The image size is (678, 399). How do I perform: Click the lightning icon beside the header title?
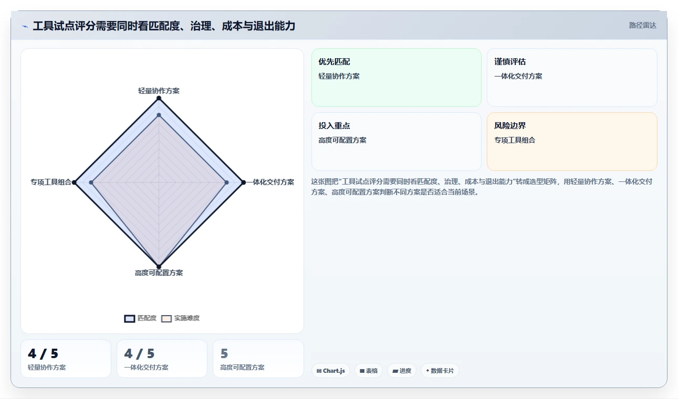coord(25,26)
